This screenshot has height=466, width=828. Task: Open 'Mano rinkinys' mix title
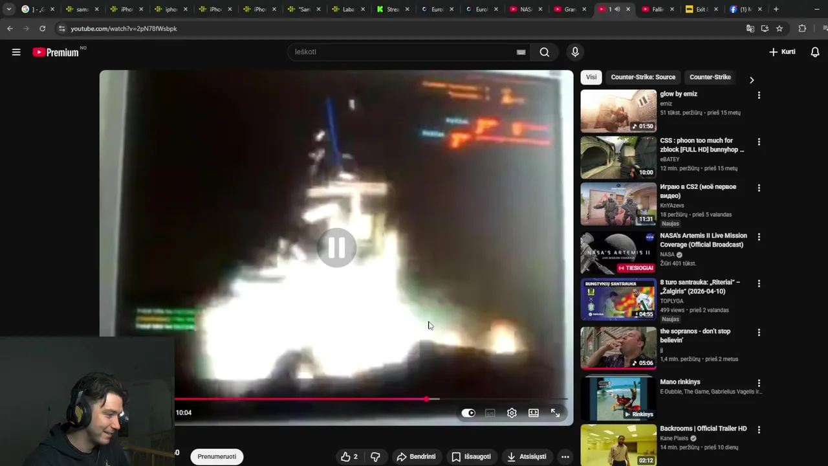tap(680, 382)
